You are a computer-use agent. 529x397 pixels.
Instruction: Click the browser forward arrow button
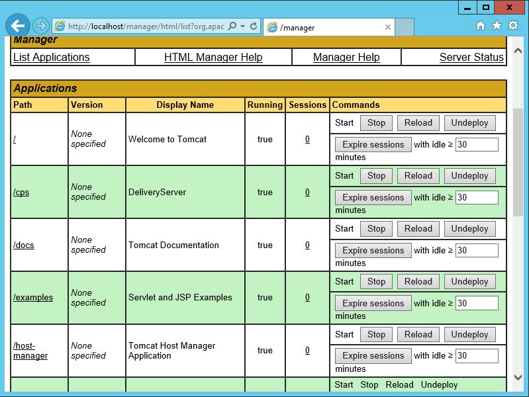41,26
